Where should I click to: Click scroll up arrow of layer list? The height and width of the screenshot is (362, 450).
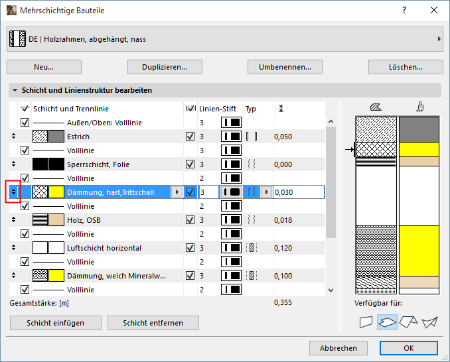pos(331,121)
